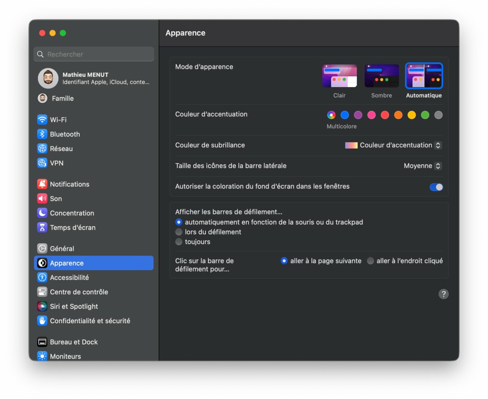Choose the yellow accent color
Image resolution: width=488 pixels, height=399 pixels.
(412, 115)
